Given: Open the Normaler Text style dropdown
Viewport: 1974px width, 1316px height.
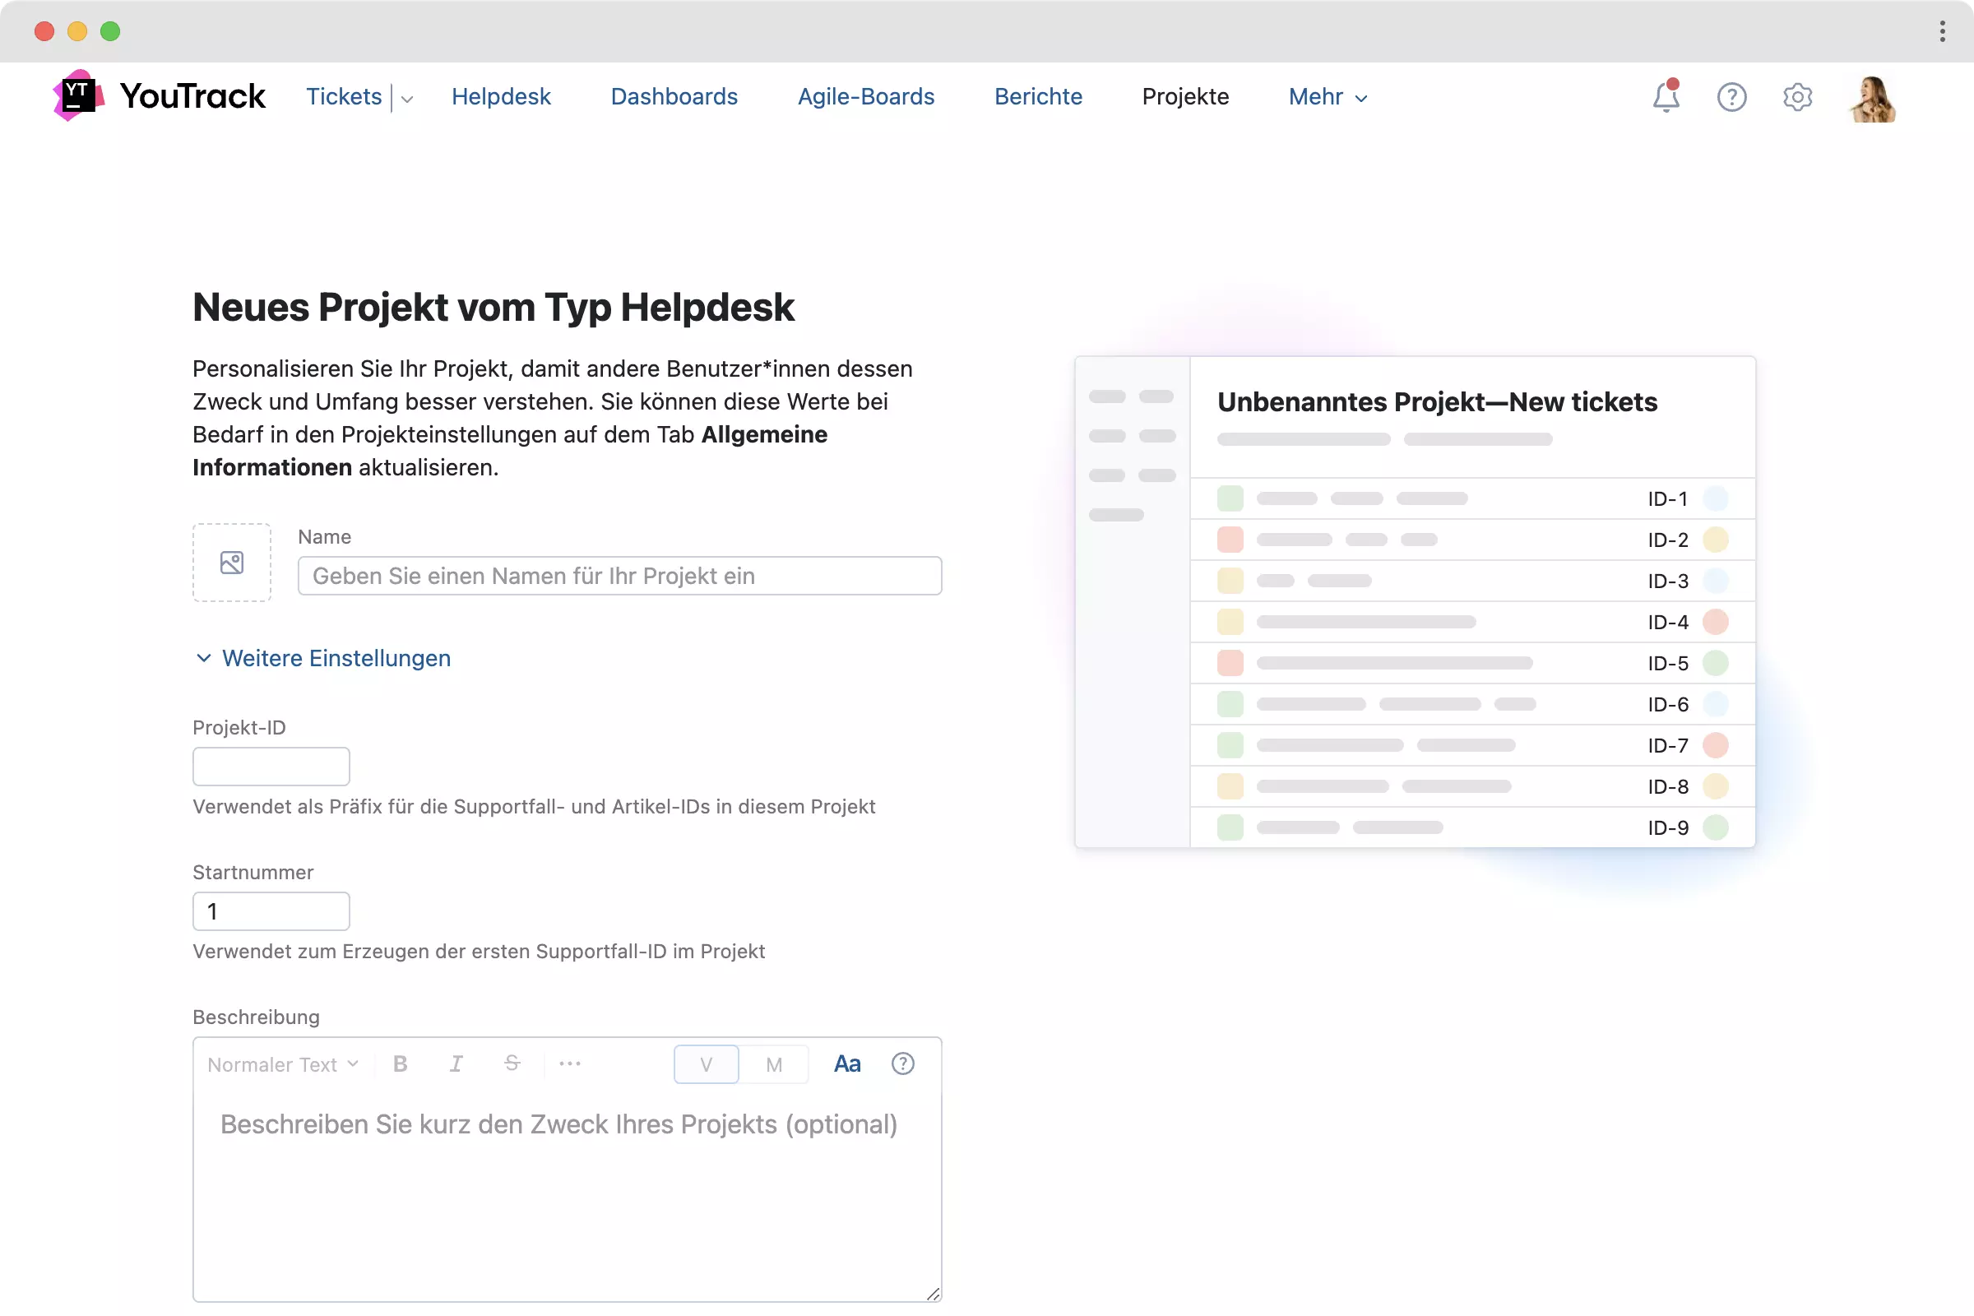Looking at the screenshot, I should pos(283,1064).
